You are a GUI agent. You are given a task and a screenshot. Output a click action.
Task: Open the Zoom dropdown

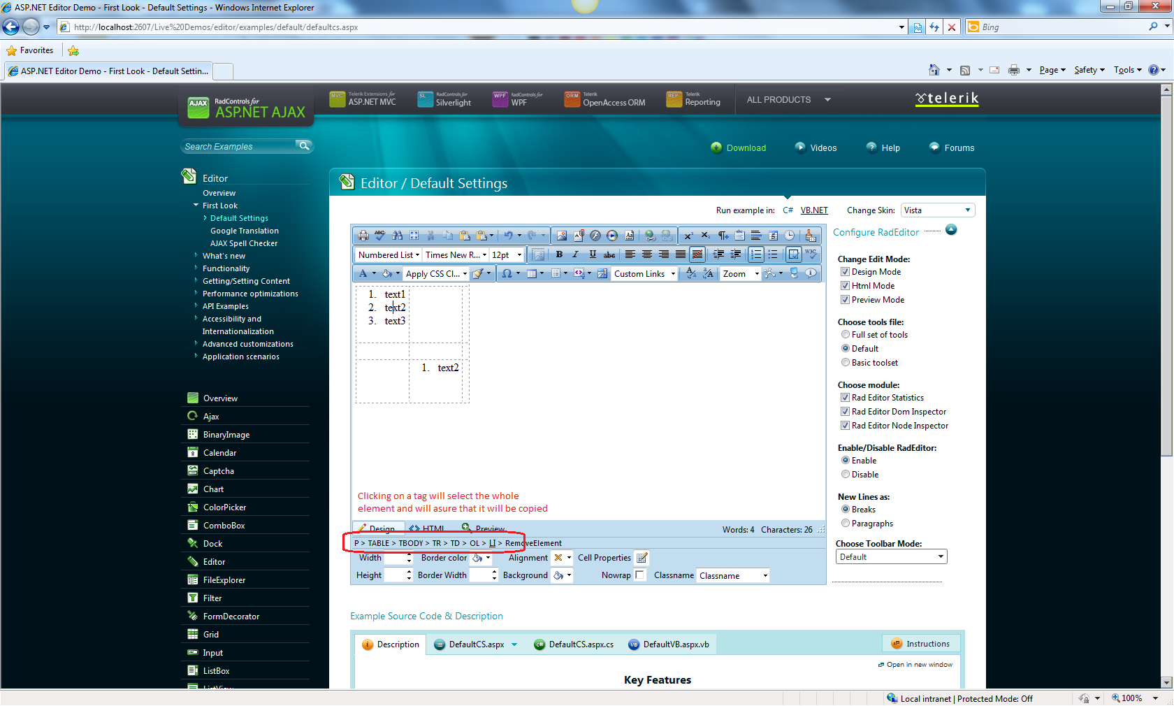(x=741, y=274)
